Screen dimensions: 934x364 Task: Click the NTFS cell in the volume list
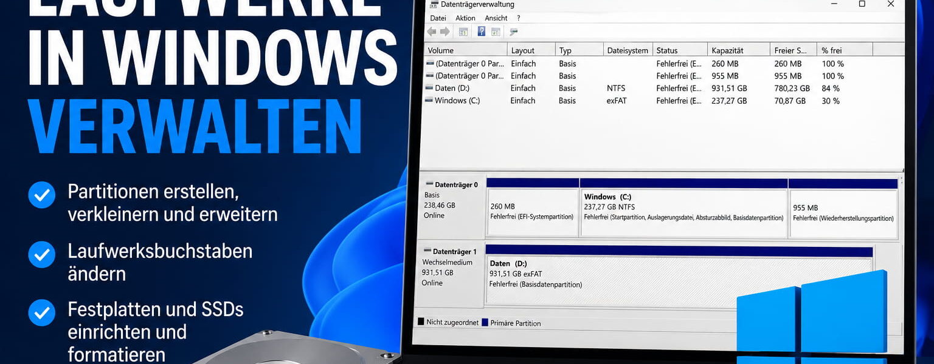coord(616,88)
